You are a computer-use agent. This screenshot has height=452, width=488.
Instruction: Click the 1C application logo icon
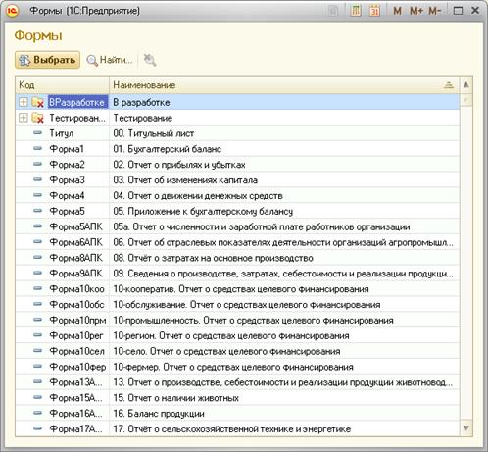click(12, 11)
